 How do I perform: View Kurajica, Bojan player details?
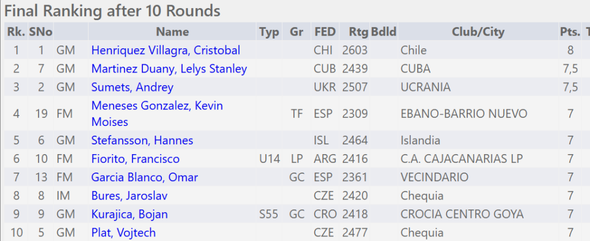pos(129,215)
